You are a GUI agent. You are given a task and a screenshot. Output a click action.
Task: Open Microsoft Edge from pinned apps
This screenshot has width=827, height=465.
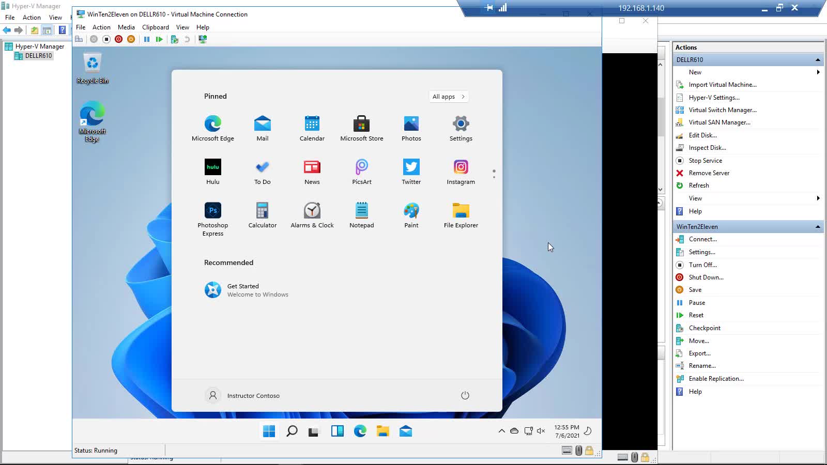point(213,128)
